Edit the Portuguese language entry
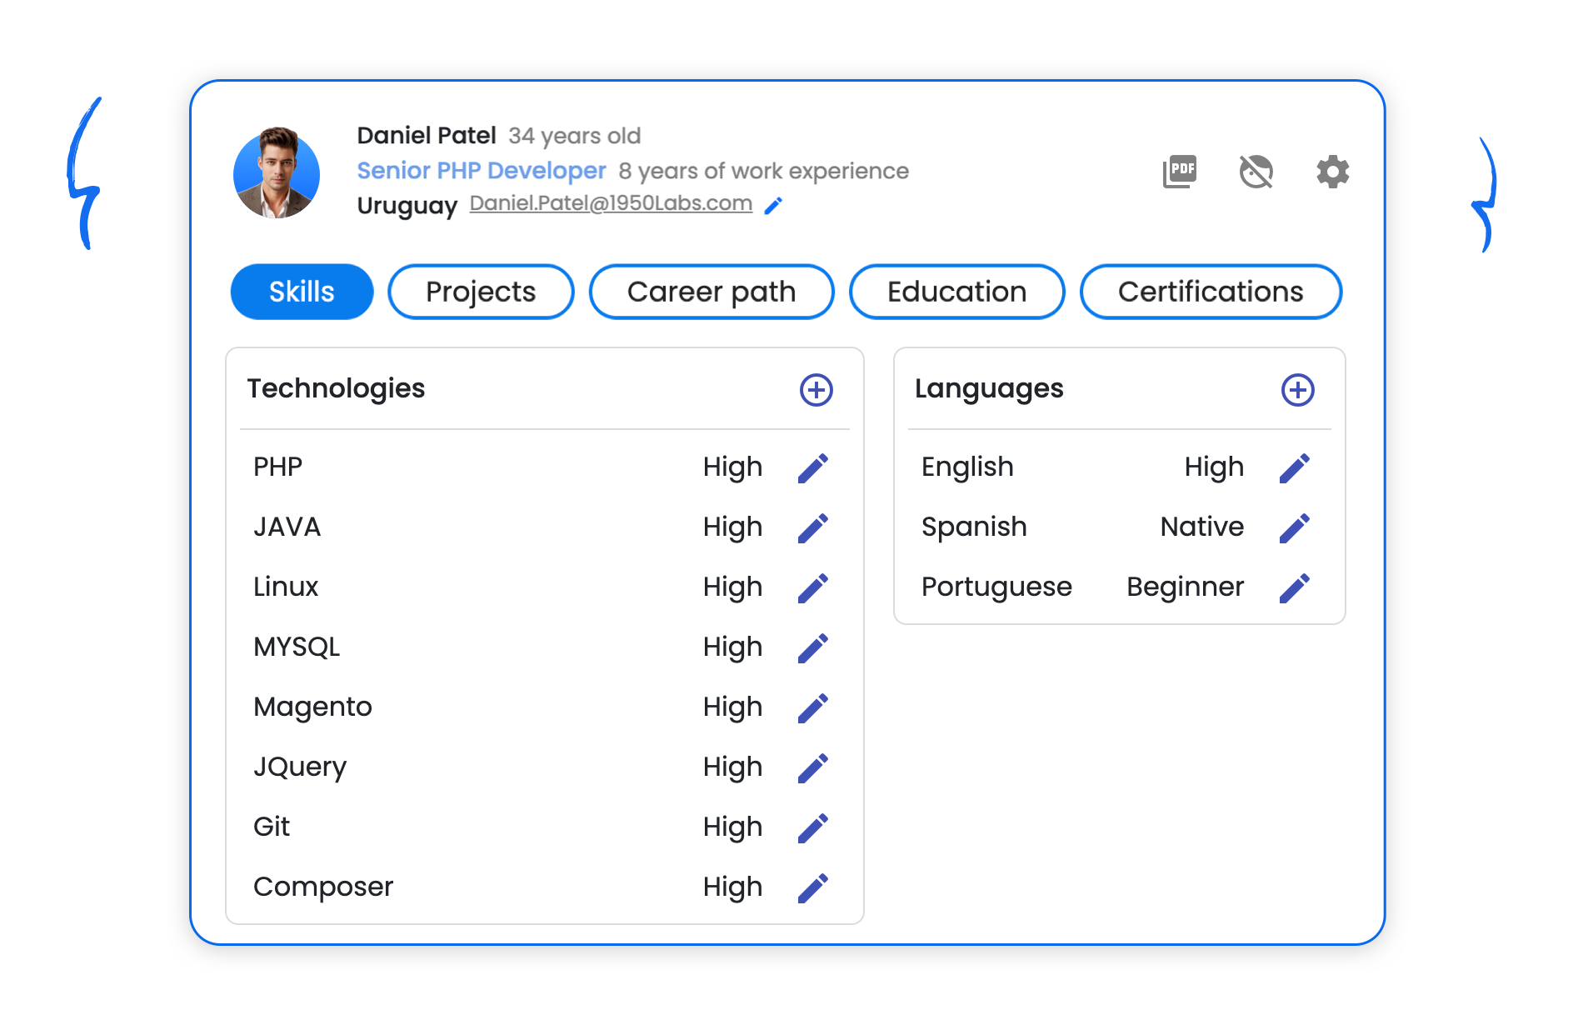 point(1294,588)
